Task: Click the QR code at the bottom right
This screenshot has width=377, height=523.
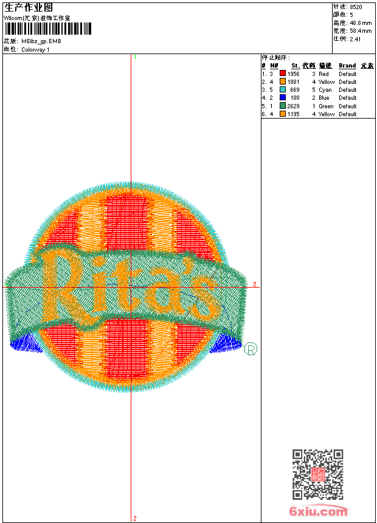Action: coord(318,474)
